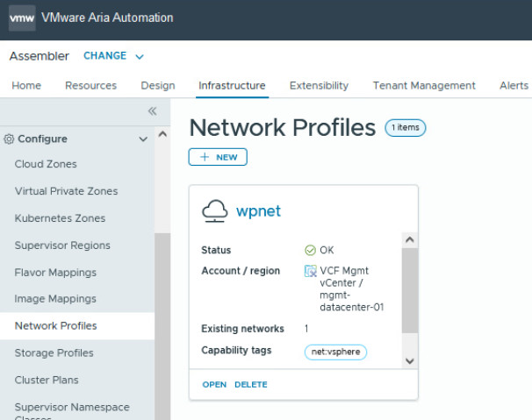Select Image Mappings
Image resolution: width=532 pixels, height=420 pixels.
55,299
